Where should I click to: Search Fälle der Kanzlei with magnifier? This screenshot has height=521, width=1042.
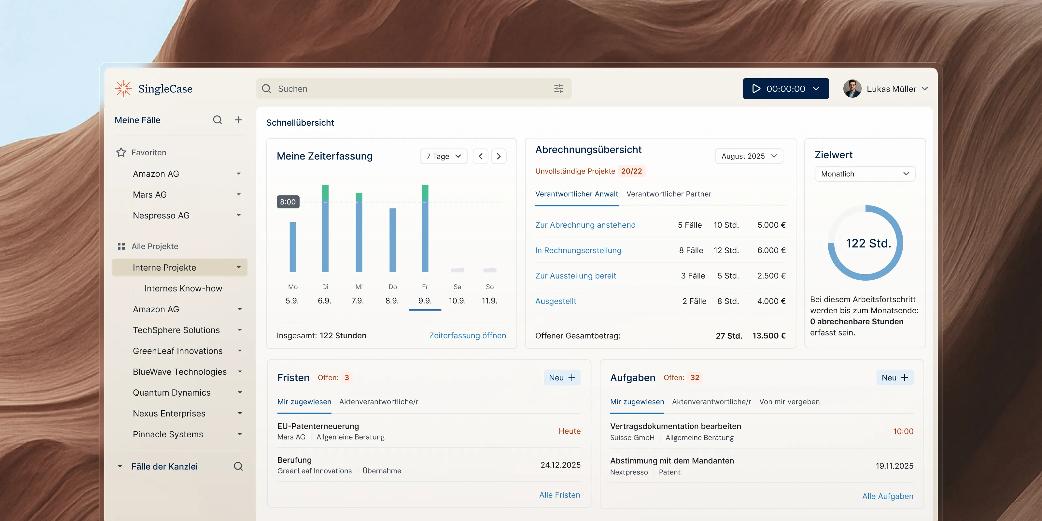pyautogui.click(x=238, y=466)
